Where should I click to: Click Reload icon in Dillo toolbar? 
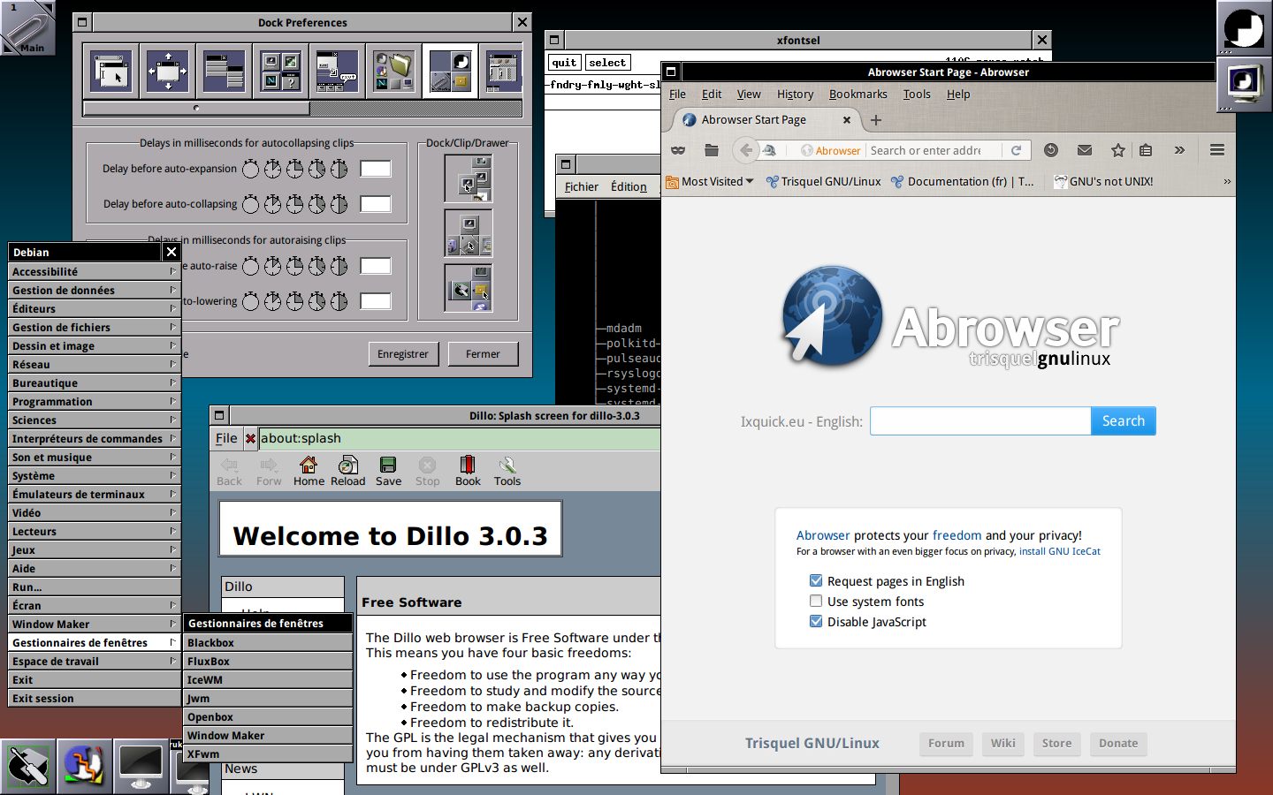pos(348,471)
